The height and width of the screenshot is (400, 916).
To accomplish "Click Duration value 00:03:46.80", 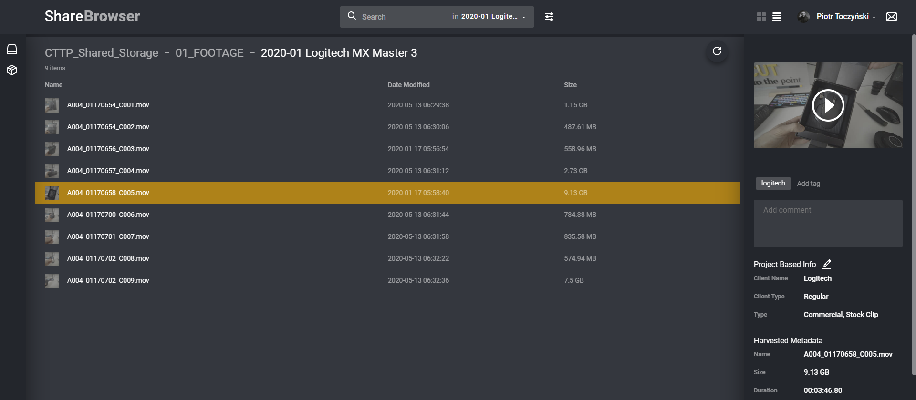I will 822,390.
